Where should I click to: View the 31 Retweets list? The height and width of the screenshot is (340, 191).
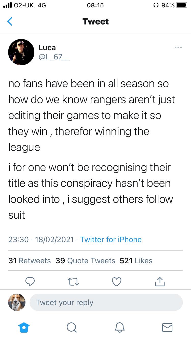pos(30,260)
